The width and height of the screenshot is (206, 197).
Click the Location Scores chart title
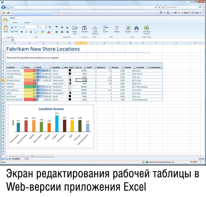[x=51, y=109]
